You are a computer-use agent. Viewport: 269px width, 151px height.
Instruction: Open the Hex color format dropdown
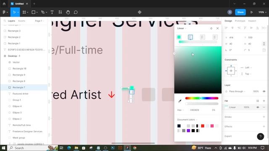[180, 110]
